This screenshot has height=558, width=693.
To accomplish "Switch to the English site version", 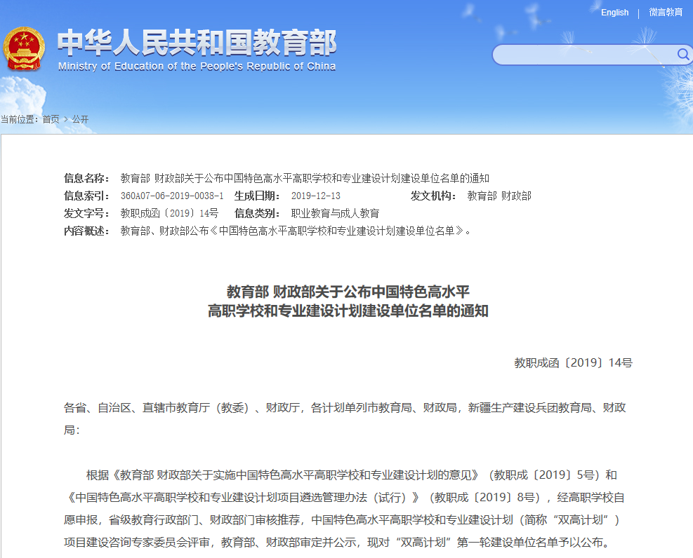I will coord(614,13).
